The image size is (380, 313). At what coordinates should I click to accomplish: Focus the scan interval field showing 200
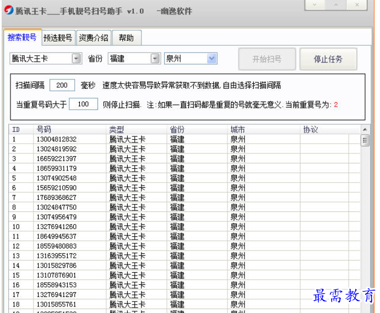tap(62, 85)
